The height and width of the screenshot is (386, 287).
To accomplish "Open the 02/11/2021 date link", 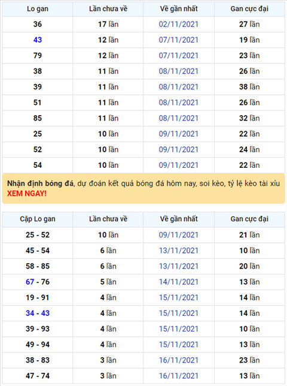I will pyautogui.click(x=179, y=24).
